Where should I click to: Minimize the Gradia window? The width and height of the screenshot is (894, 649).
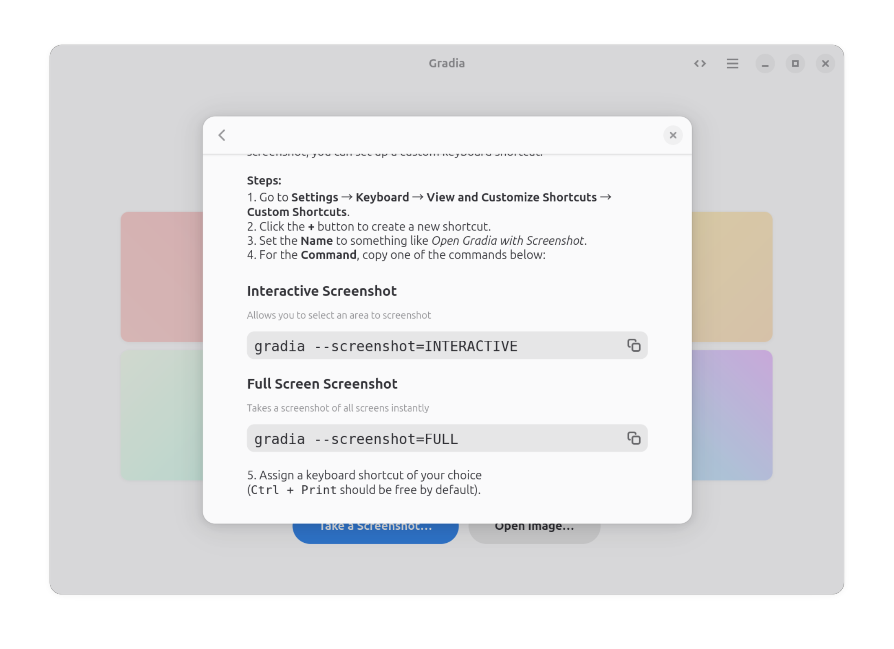[x=765, y=64]
